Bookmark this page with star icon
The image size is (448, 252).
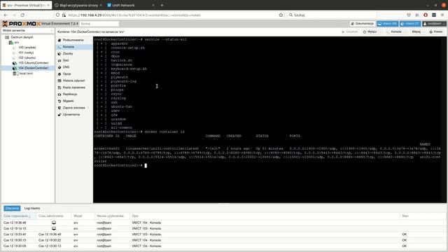coord(281,15)
